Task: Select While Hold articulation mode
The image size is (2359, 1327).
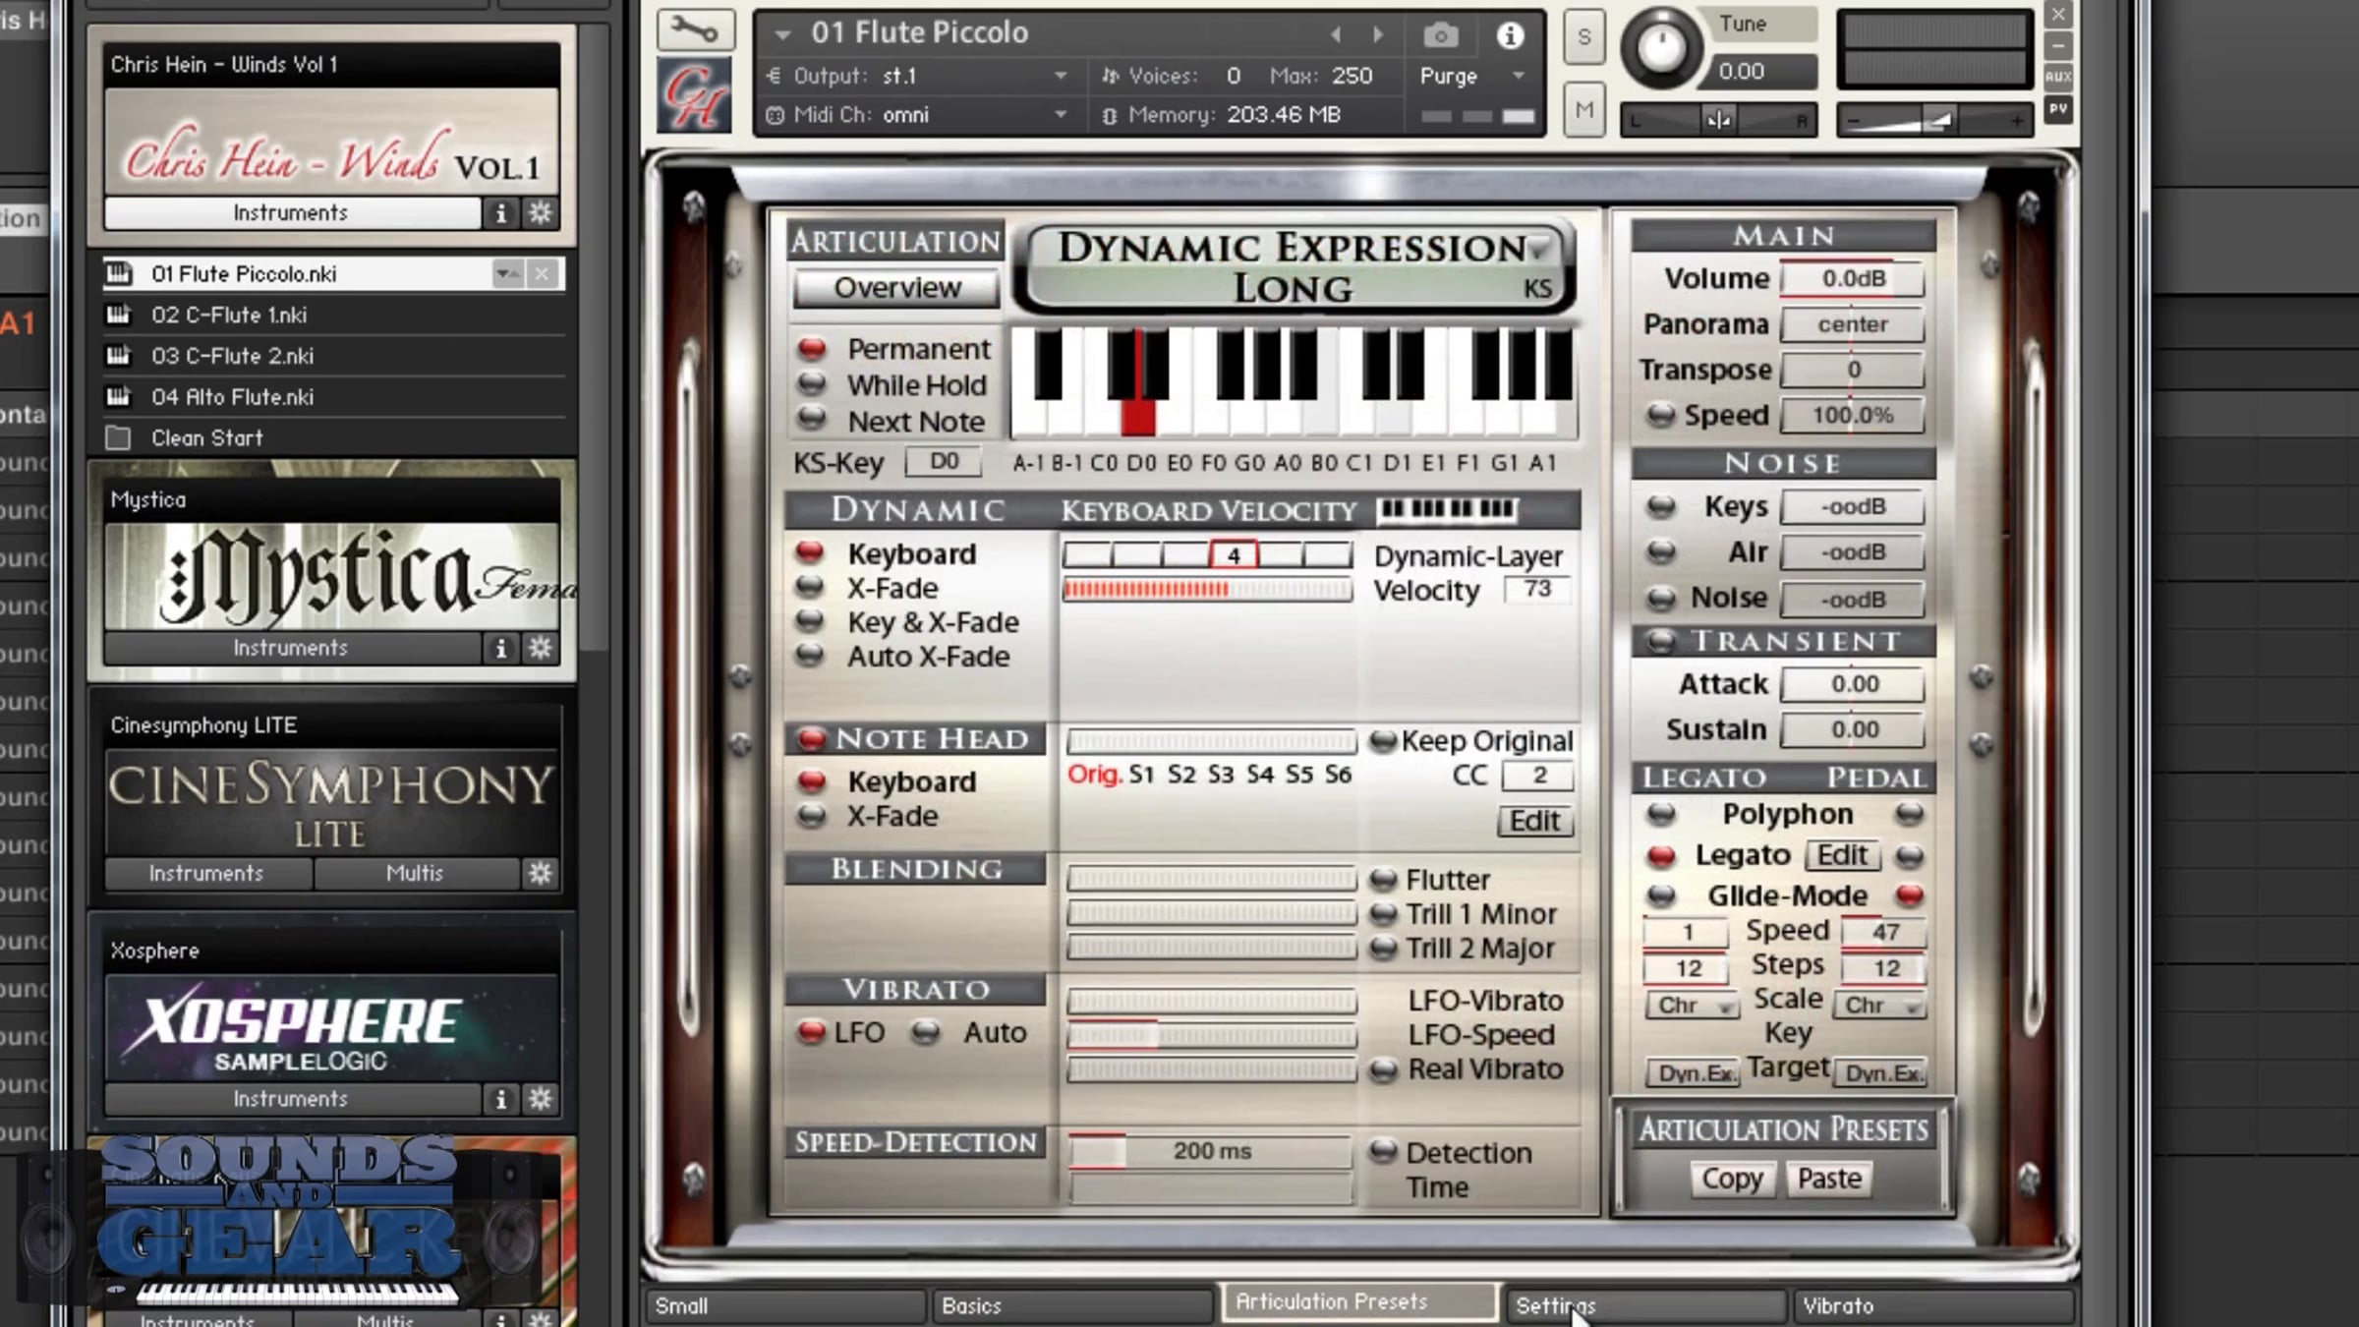Action: 812,384
